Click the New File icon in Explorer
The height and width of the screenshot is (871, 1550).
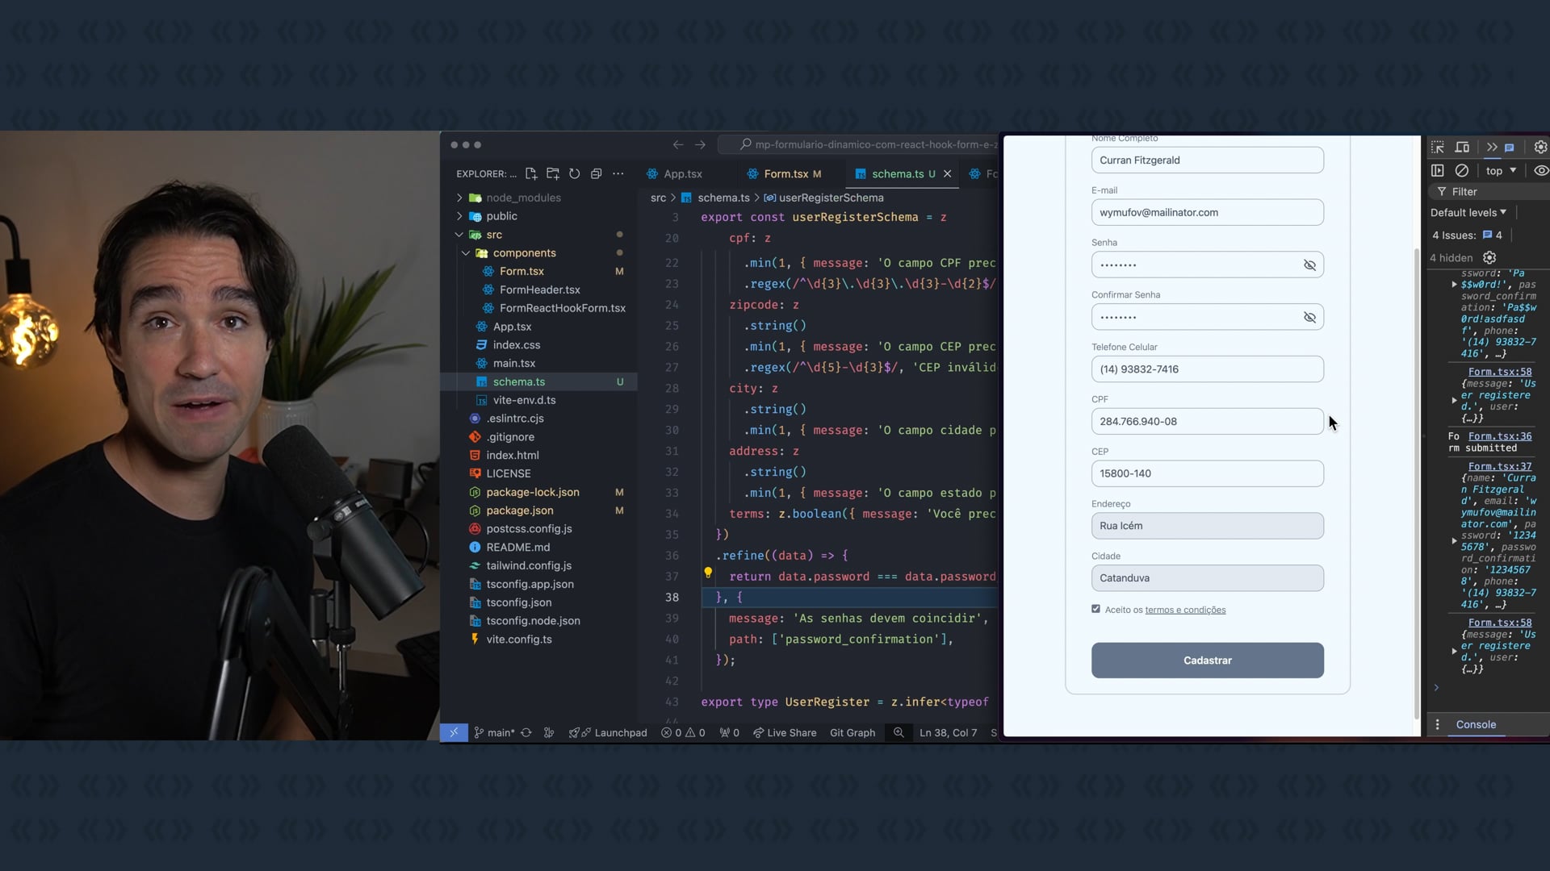coord(530,173)
